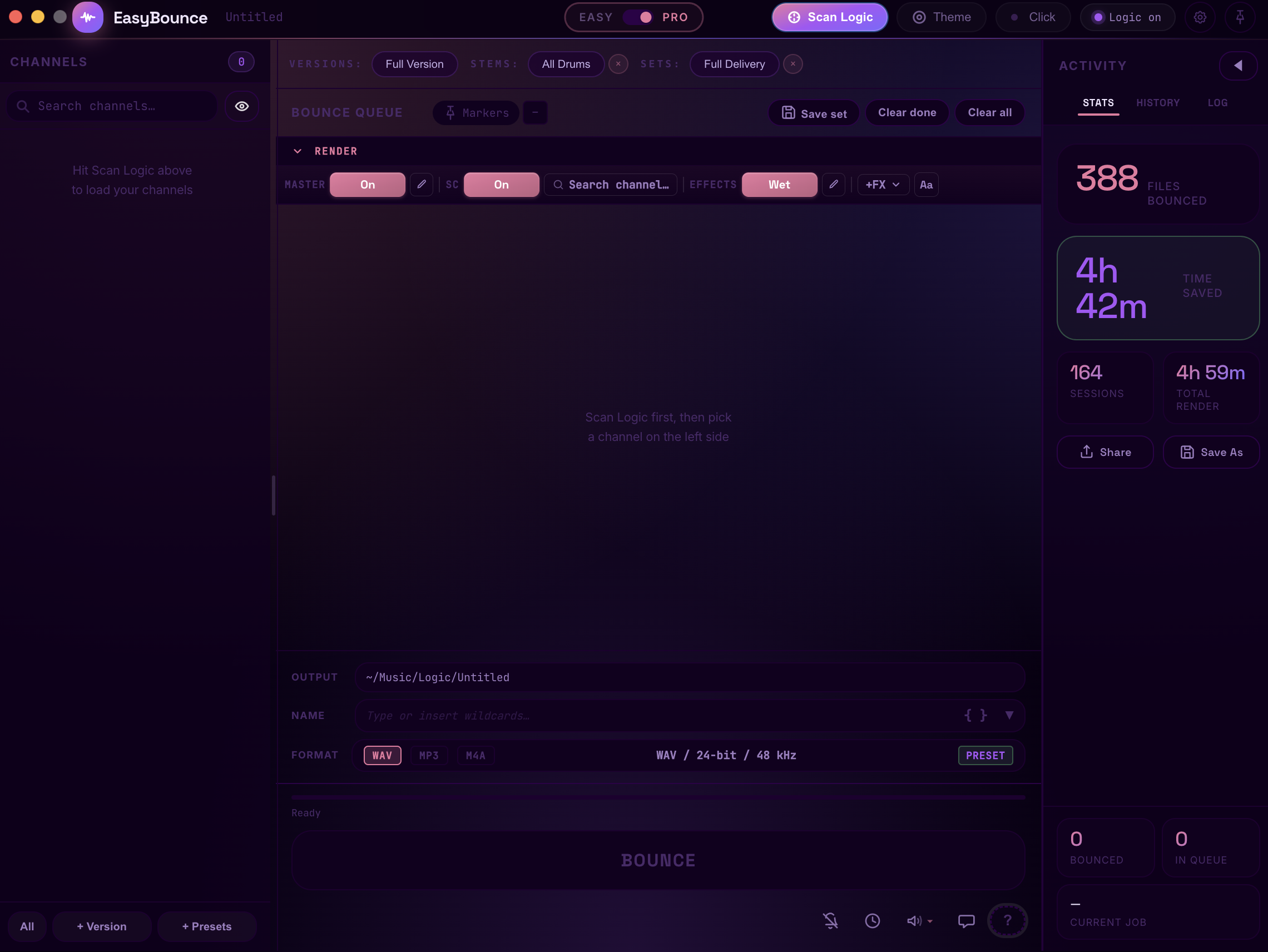The image size is (1268, 952).
Task: Toggle the Logic on status switch
Action: point(1127,17)
